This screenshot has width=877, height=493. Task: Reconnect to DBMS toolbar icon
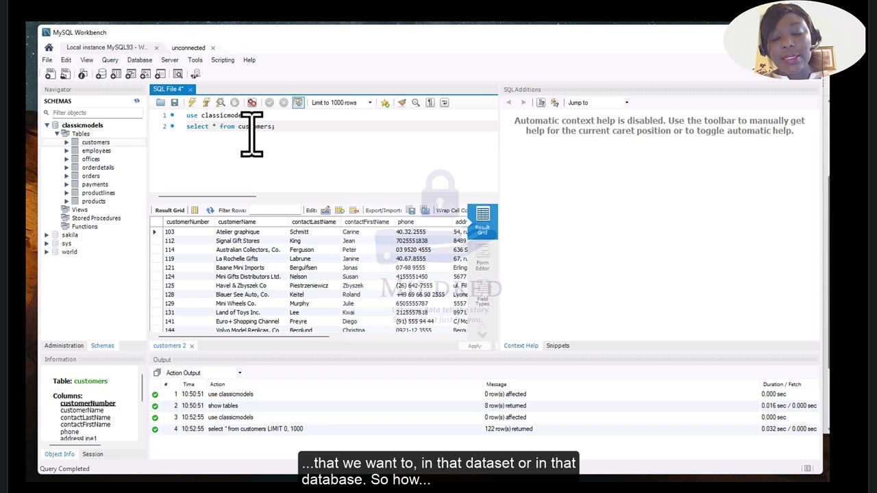click(195, 74)
